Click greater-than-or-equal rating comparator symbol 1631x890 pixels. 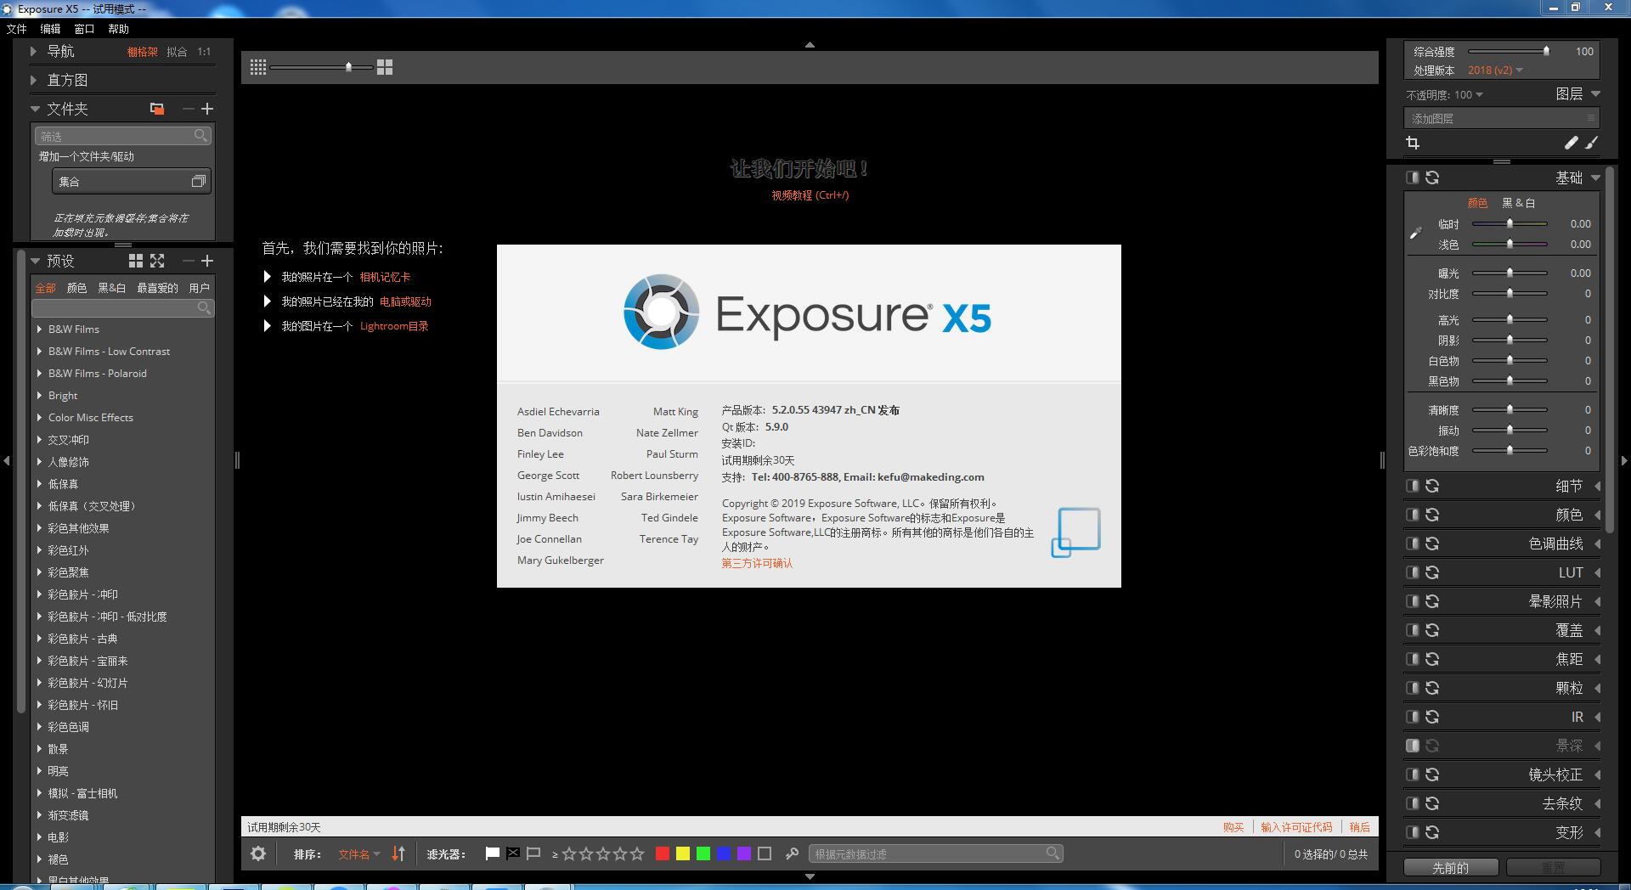point(555,854)
